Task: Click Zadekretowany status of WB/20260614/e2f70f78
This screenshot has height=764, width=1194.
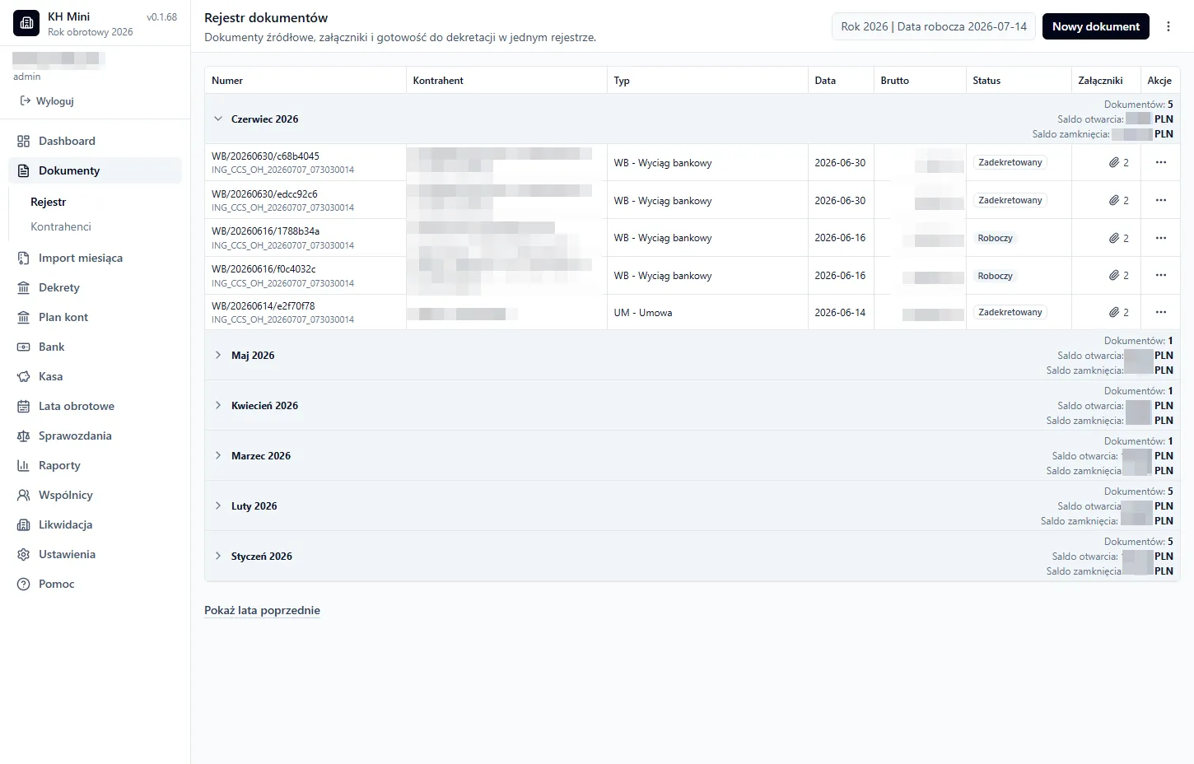Action: [1010, 312]
